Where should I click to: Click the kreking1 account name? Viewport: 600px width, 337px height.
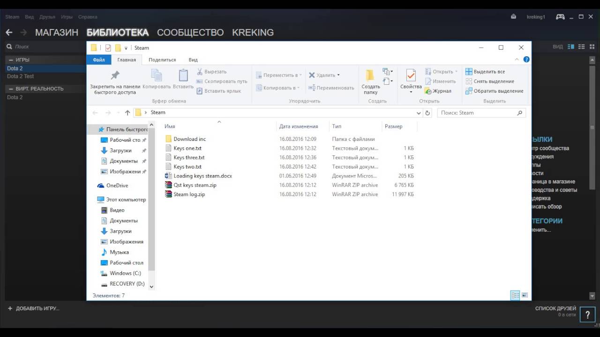click(x=536, y=17)
